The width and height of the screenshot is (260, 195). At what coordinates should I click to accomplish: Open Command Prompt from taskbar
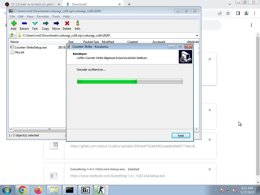point(70,190)
